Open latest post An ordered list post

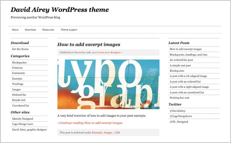click(181, 60)
